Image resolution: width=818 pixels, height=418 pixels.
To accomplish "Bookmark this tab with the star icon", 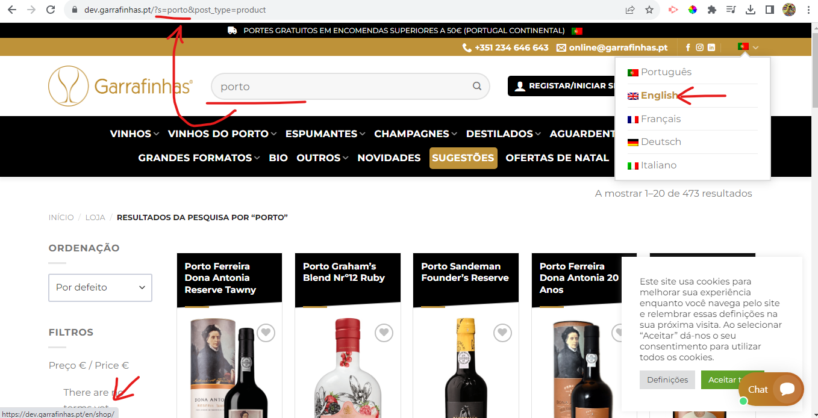I will tap(649, 10).
